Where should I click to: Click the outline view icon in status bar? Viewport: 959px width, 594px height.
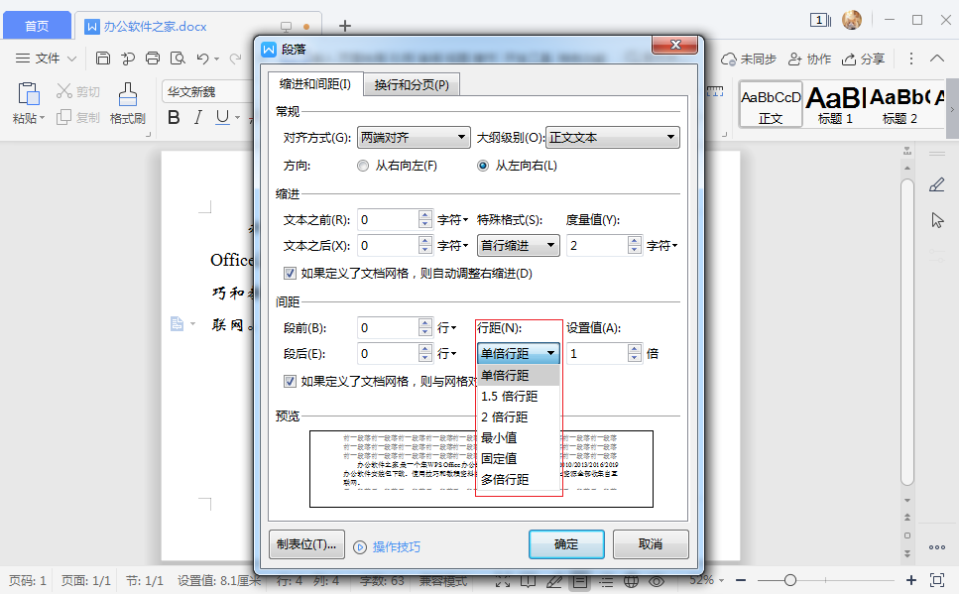click(x=606, y=580)
